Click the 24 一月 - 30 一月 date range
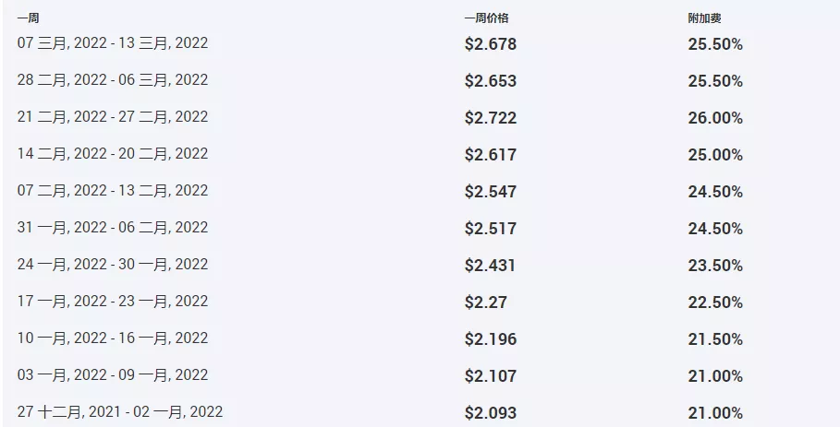 coord(113,265)
